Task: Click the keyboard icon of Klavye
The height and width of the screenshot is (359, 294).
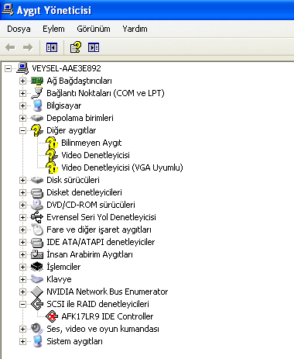Action: tap(37, 279)
